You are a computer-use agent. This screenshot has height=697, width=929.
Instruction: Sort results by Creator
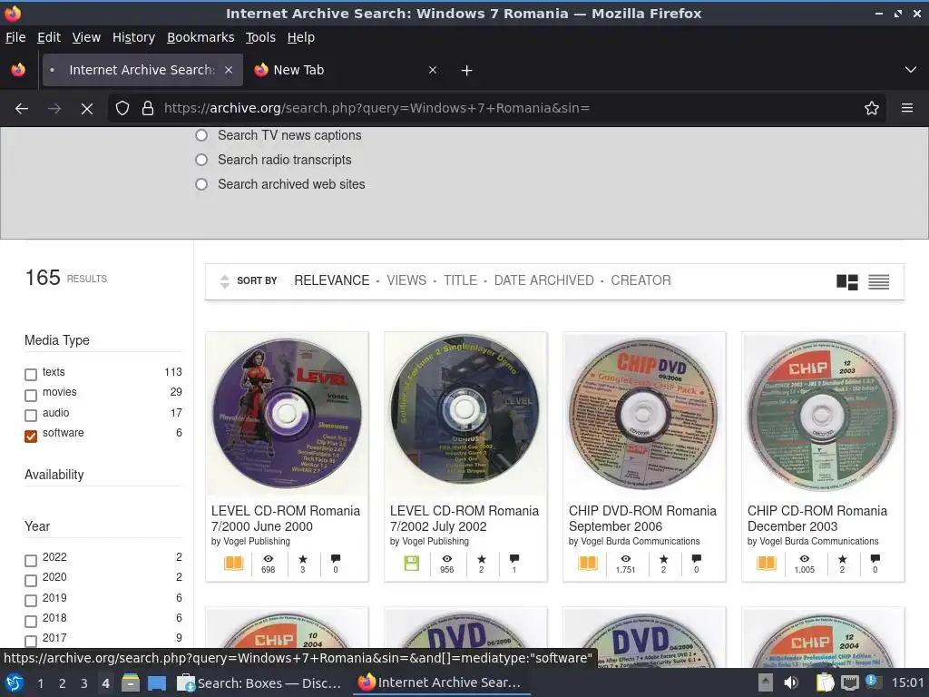641,280
